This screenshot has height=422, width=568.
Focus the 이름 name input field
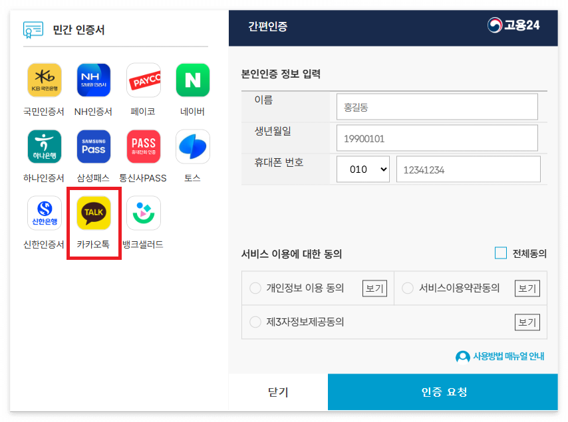pos(437,107)
